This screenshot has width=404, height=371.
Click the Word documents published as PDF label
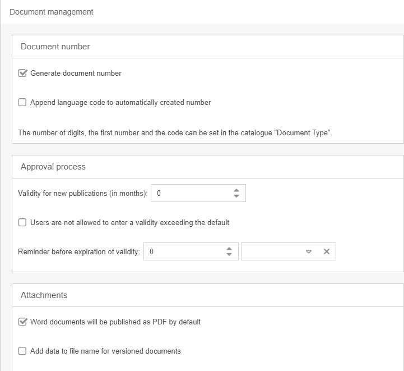click(115, 322)
